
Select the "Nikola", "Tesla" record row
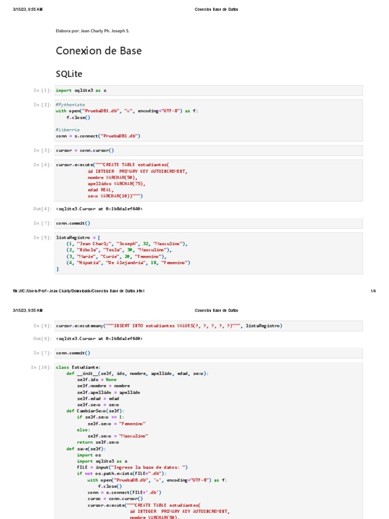[119, 250]
